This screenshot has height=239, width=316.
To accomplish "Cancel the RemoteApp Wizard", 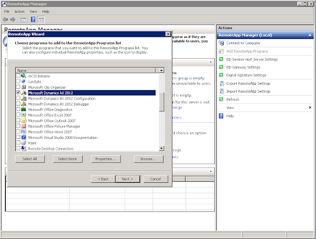I will pos(156,179).
